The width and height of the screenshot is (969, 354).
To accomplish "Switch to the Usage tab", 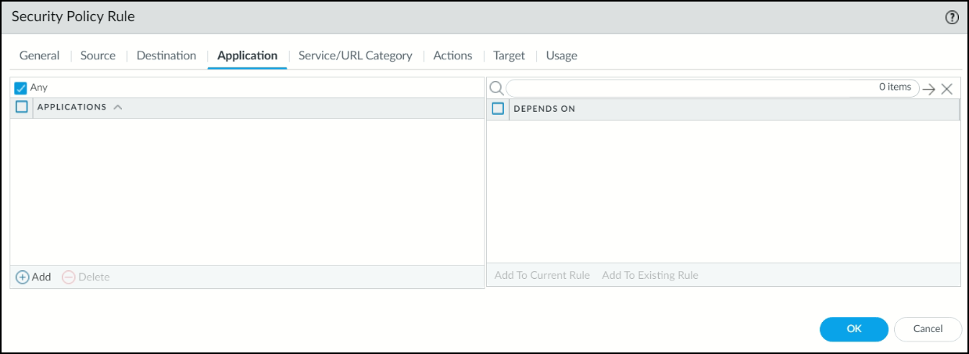I will coord(561,55).
